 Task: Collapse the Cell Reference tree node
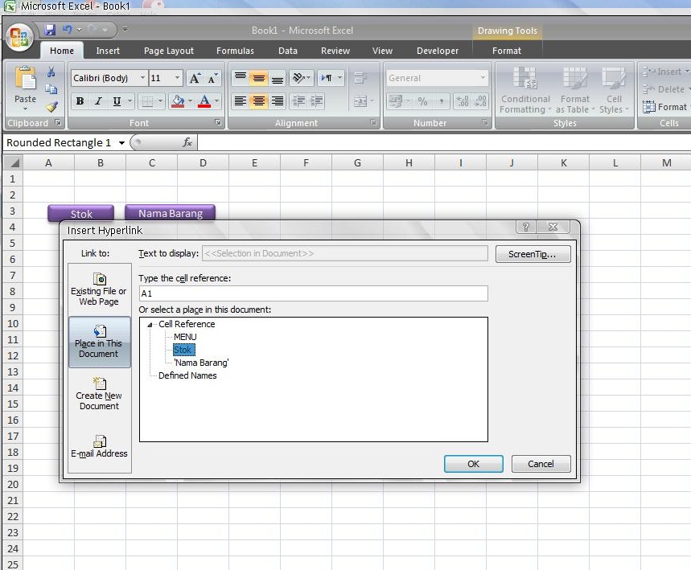tap(149, 324)
